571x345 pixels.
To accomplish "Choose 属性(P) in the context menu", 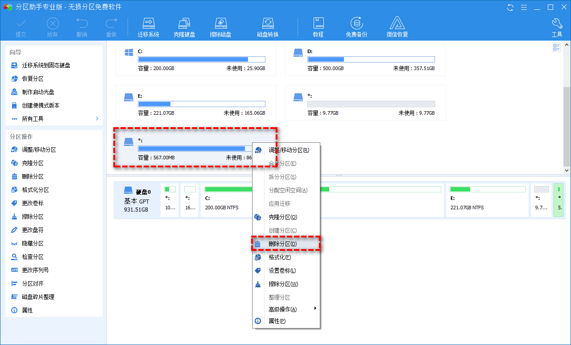I will (286, 321).
